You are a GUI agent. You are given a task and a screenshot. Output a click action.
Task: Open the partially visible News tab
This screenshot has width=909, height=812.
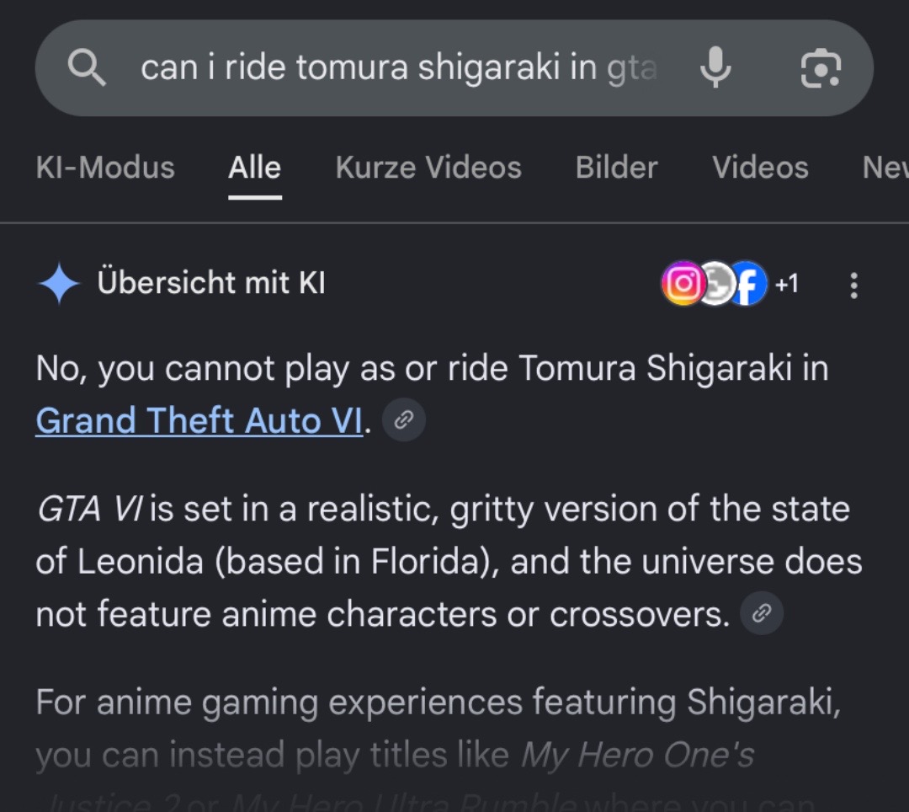[885, 168]
